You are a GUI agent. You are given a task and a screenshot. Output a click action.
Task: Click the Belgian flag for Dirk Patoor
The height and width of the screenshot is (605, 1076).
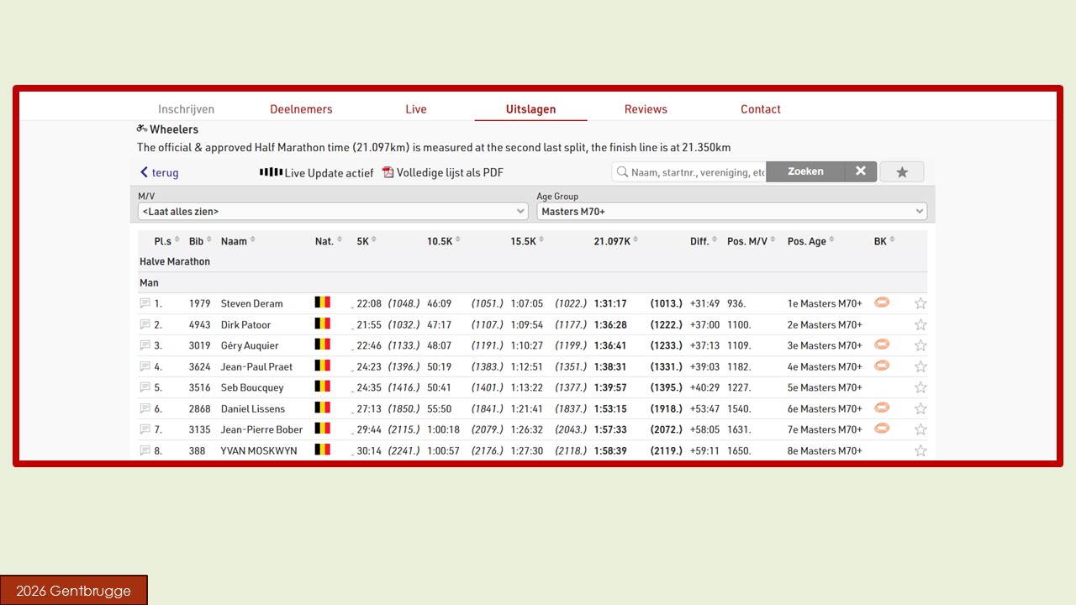pos(323,324)
